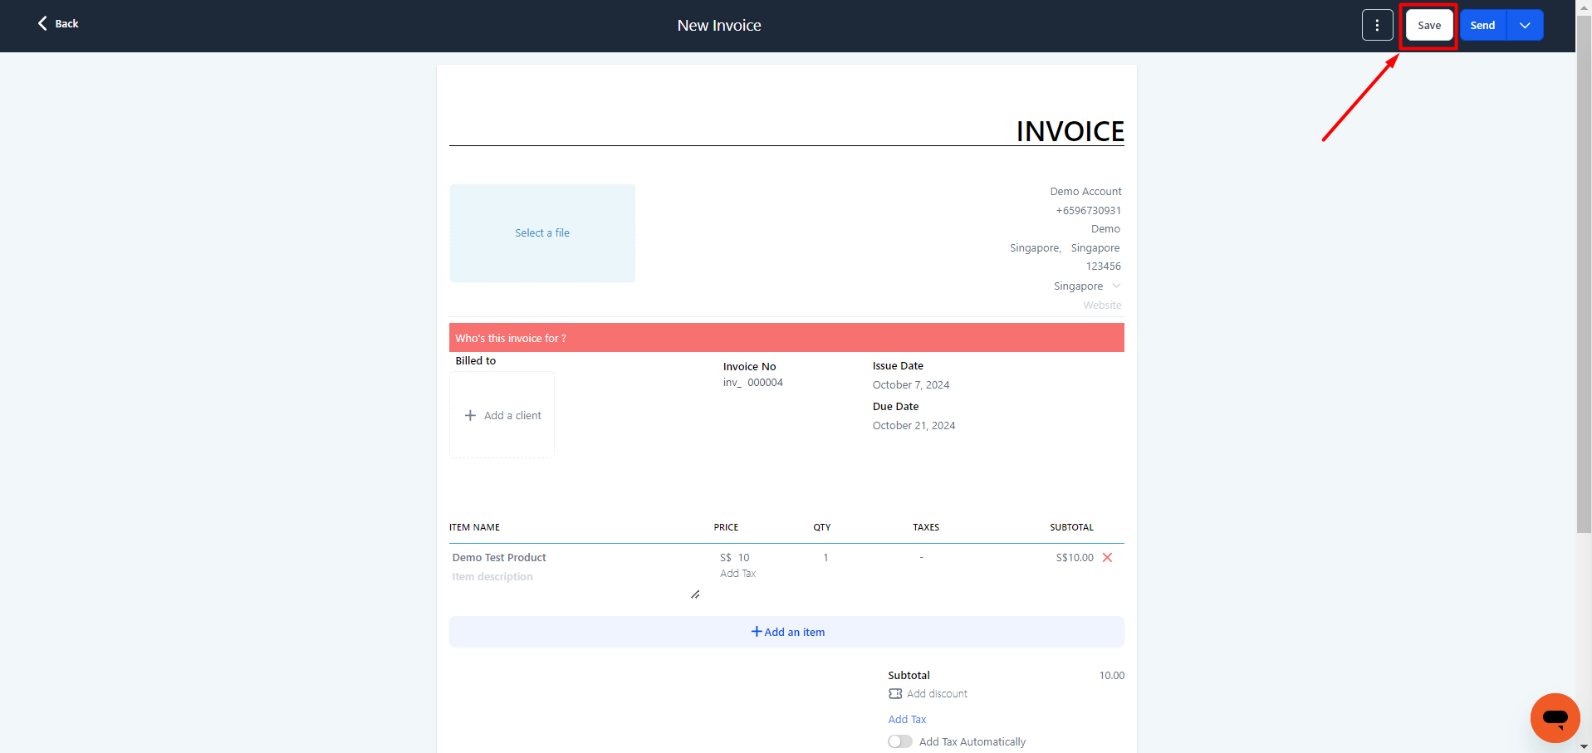Click Add Tax beneath the item price
This screenshot has width=1592, height=753.
[x=737, y=574]
